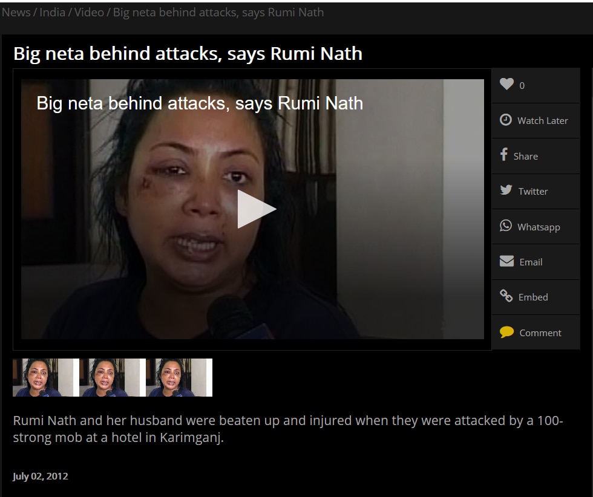Viewport: 593px width, 497px height.
Task: Select the first video thumbnail
Action: point(42,377)
